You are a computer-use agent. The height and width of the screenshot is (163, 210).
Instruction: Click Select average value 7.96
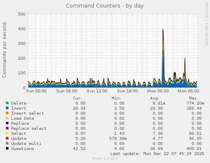pyautogui.click(x=158, y=134)
